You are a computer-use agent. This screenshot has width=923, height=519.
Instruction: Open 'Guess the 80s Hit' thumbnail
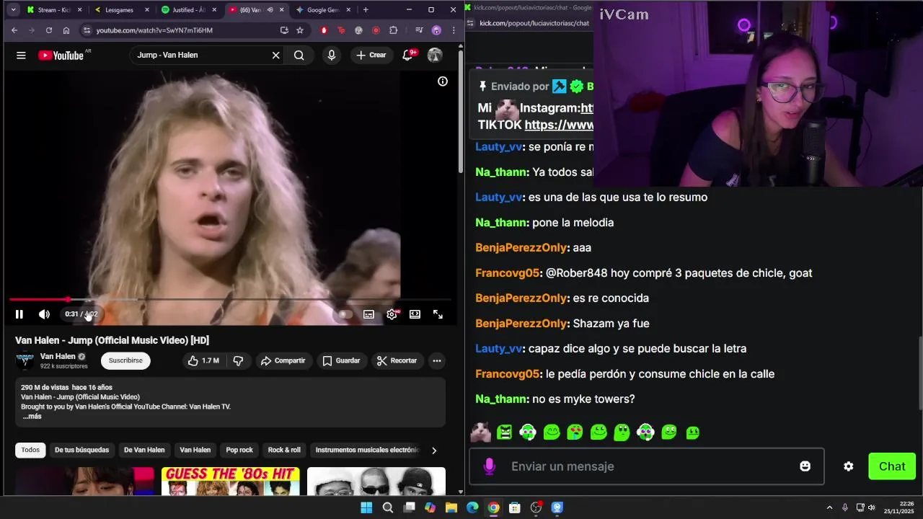click(231, 481)
